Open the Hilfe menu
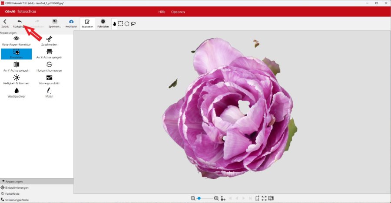The image size is (391, 203). [x=161, y=12]
